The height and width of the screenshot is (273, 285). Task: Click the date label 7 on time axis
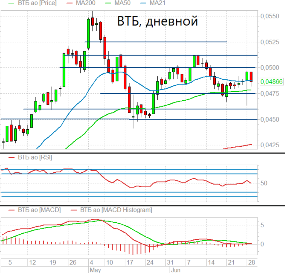[x=189, y=262]
